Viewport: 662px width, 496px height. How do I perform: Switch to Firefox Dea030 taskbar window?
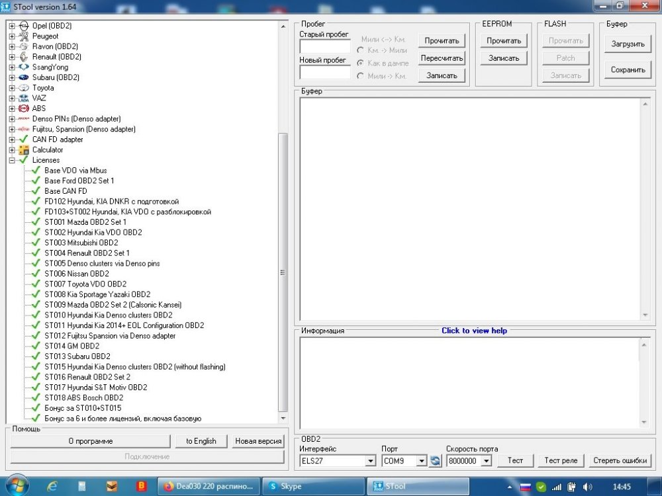click(209, 486)
